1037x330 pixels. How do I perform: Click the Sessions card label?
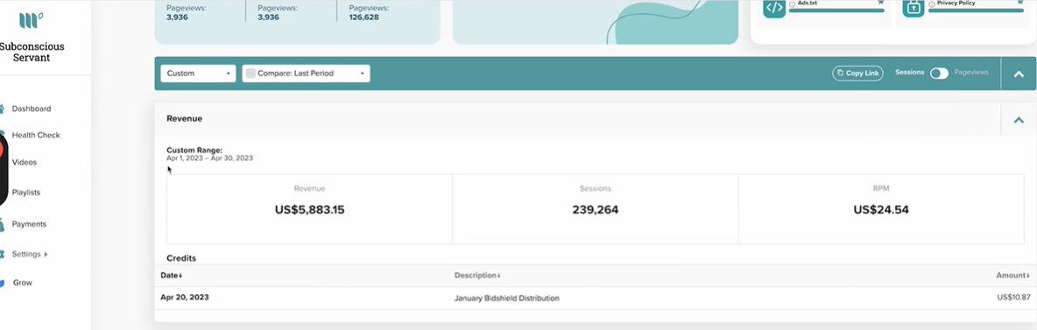click(596, 188)
